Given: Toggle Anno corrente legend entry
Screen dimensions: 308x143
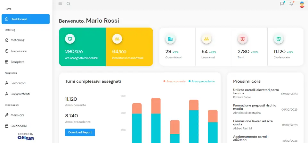Looking at the screenshot, I should tap(174, 81).
